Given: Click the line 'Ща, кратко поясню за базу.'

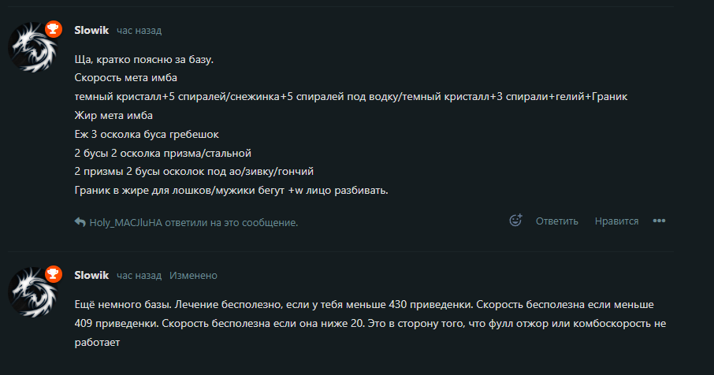Looking at the screenshot, I should coord(144,60).
